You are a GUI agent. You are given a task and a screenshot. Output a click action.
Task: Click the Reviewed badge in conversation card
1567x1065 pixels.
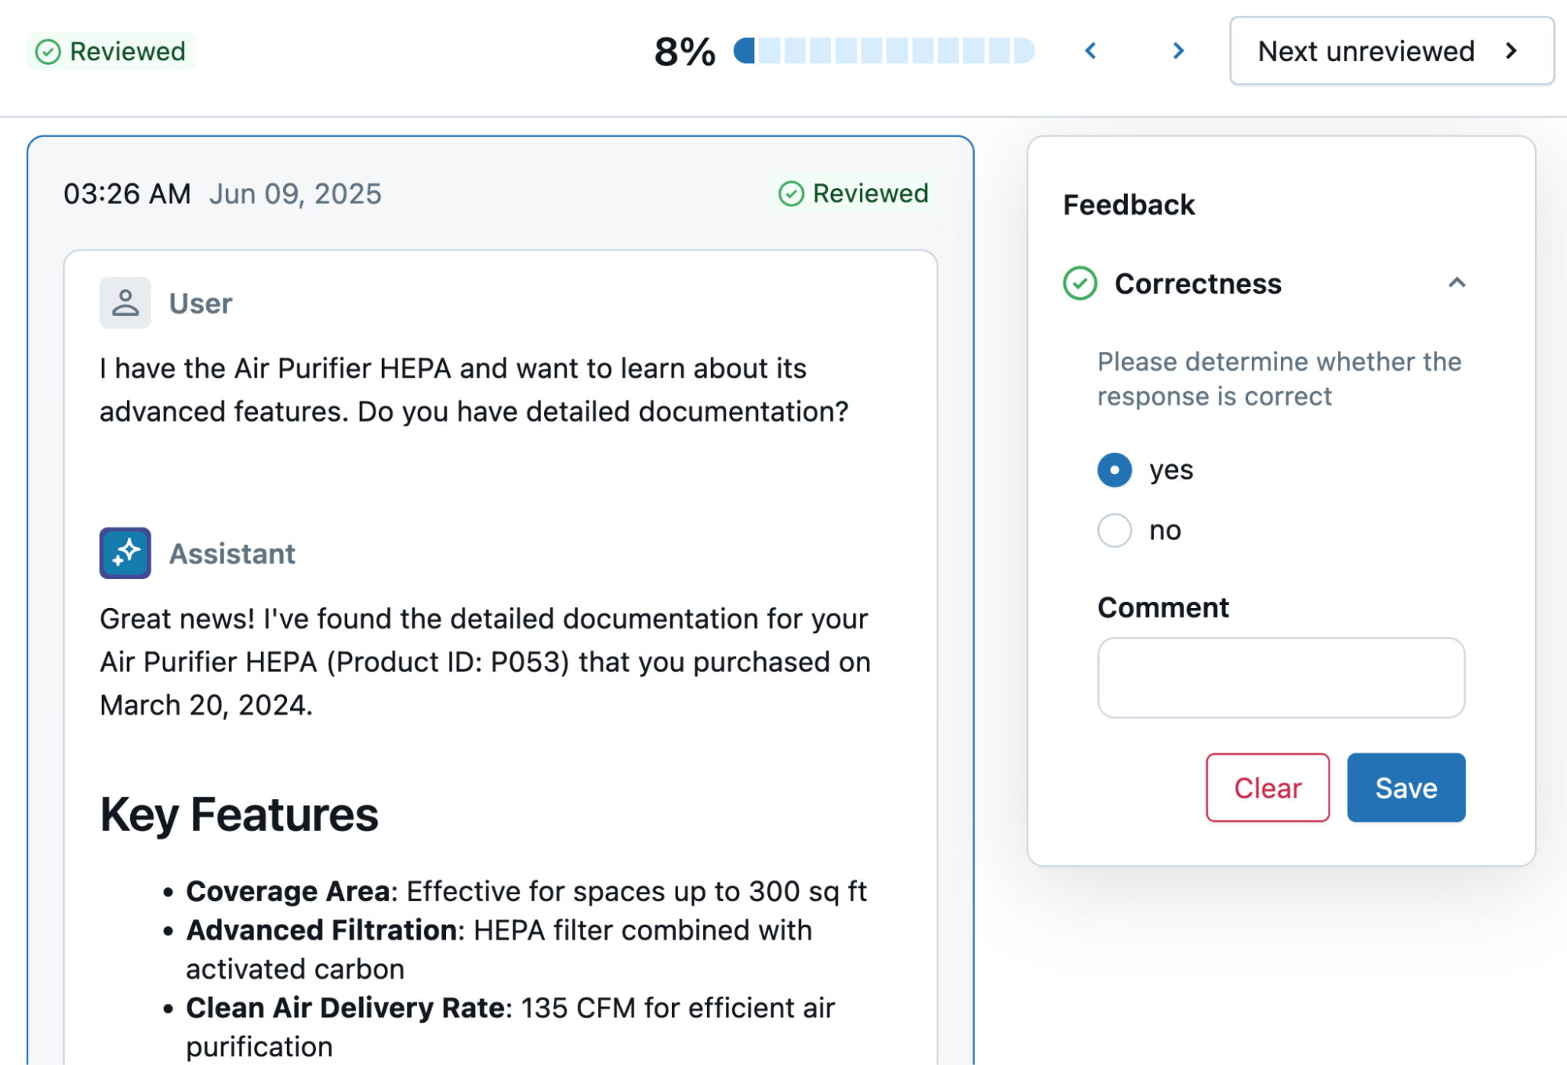click(x=853, y=194)
